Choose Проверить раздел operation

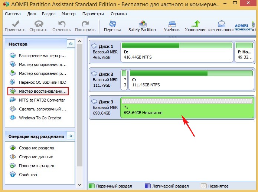[36, 166]
